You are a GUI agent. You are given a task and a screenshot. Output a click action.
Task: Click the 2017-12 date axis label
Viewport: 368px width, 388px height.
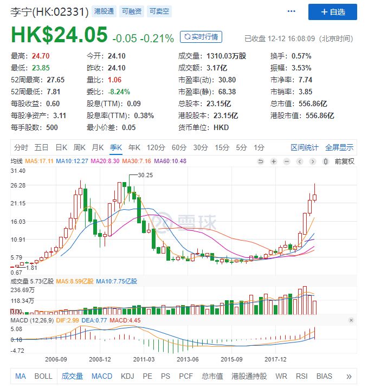pyautogui.click(x=275, y=359)
